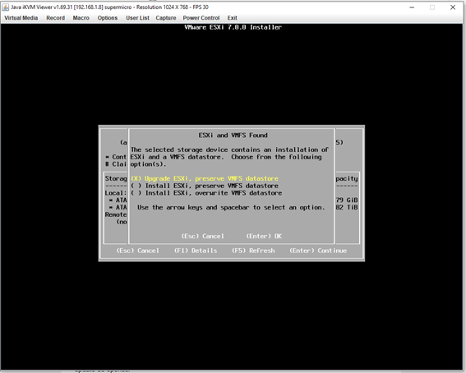
Task: Open the Macro menu
Action: [x=81, y=18]
